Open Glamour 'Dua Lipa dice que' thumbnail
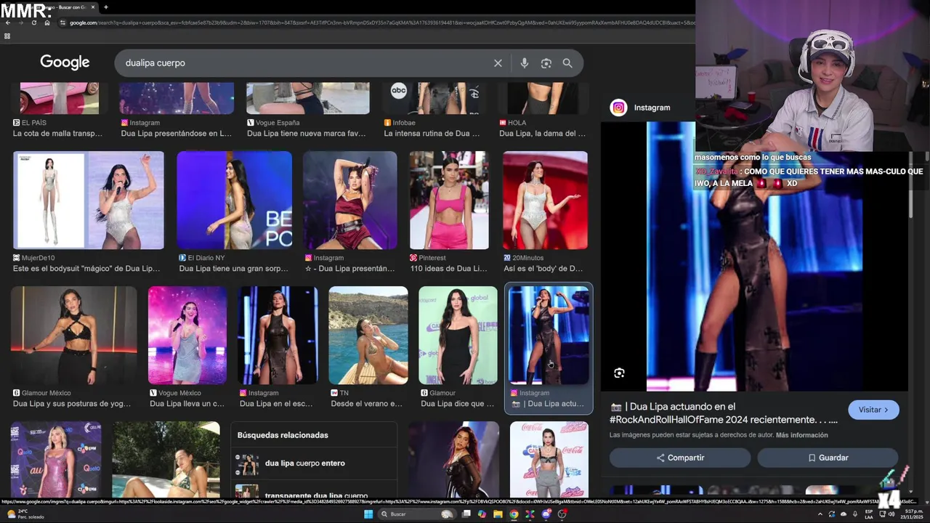This screenshot has width=930, height=523. click(x=458, y=336)
